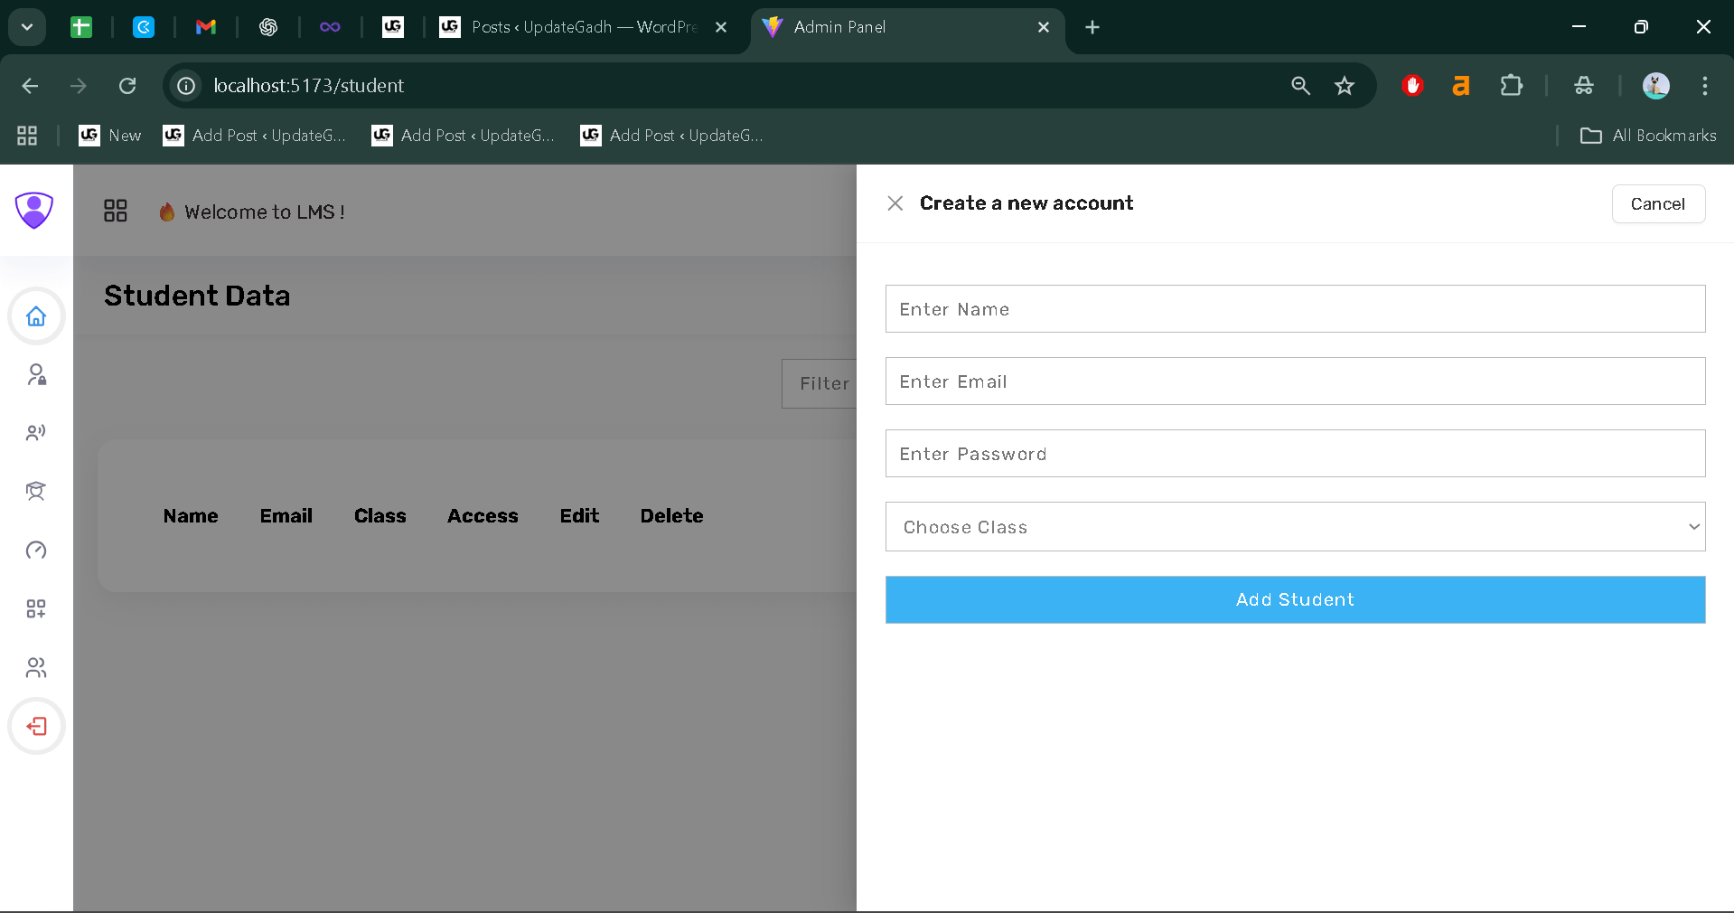Click the Enter Name input field
This screenshot has height=913, width=1734.
[x=1295, y=309]
